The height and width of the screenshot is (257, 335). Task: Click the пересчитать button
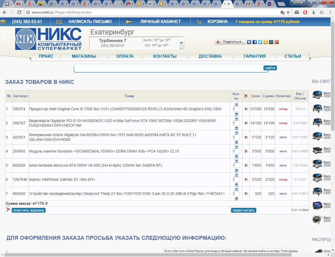(x=244, y=210)
